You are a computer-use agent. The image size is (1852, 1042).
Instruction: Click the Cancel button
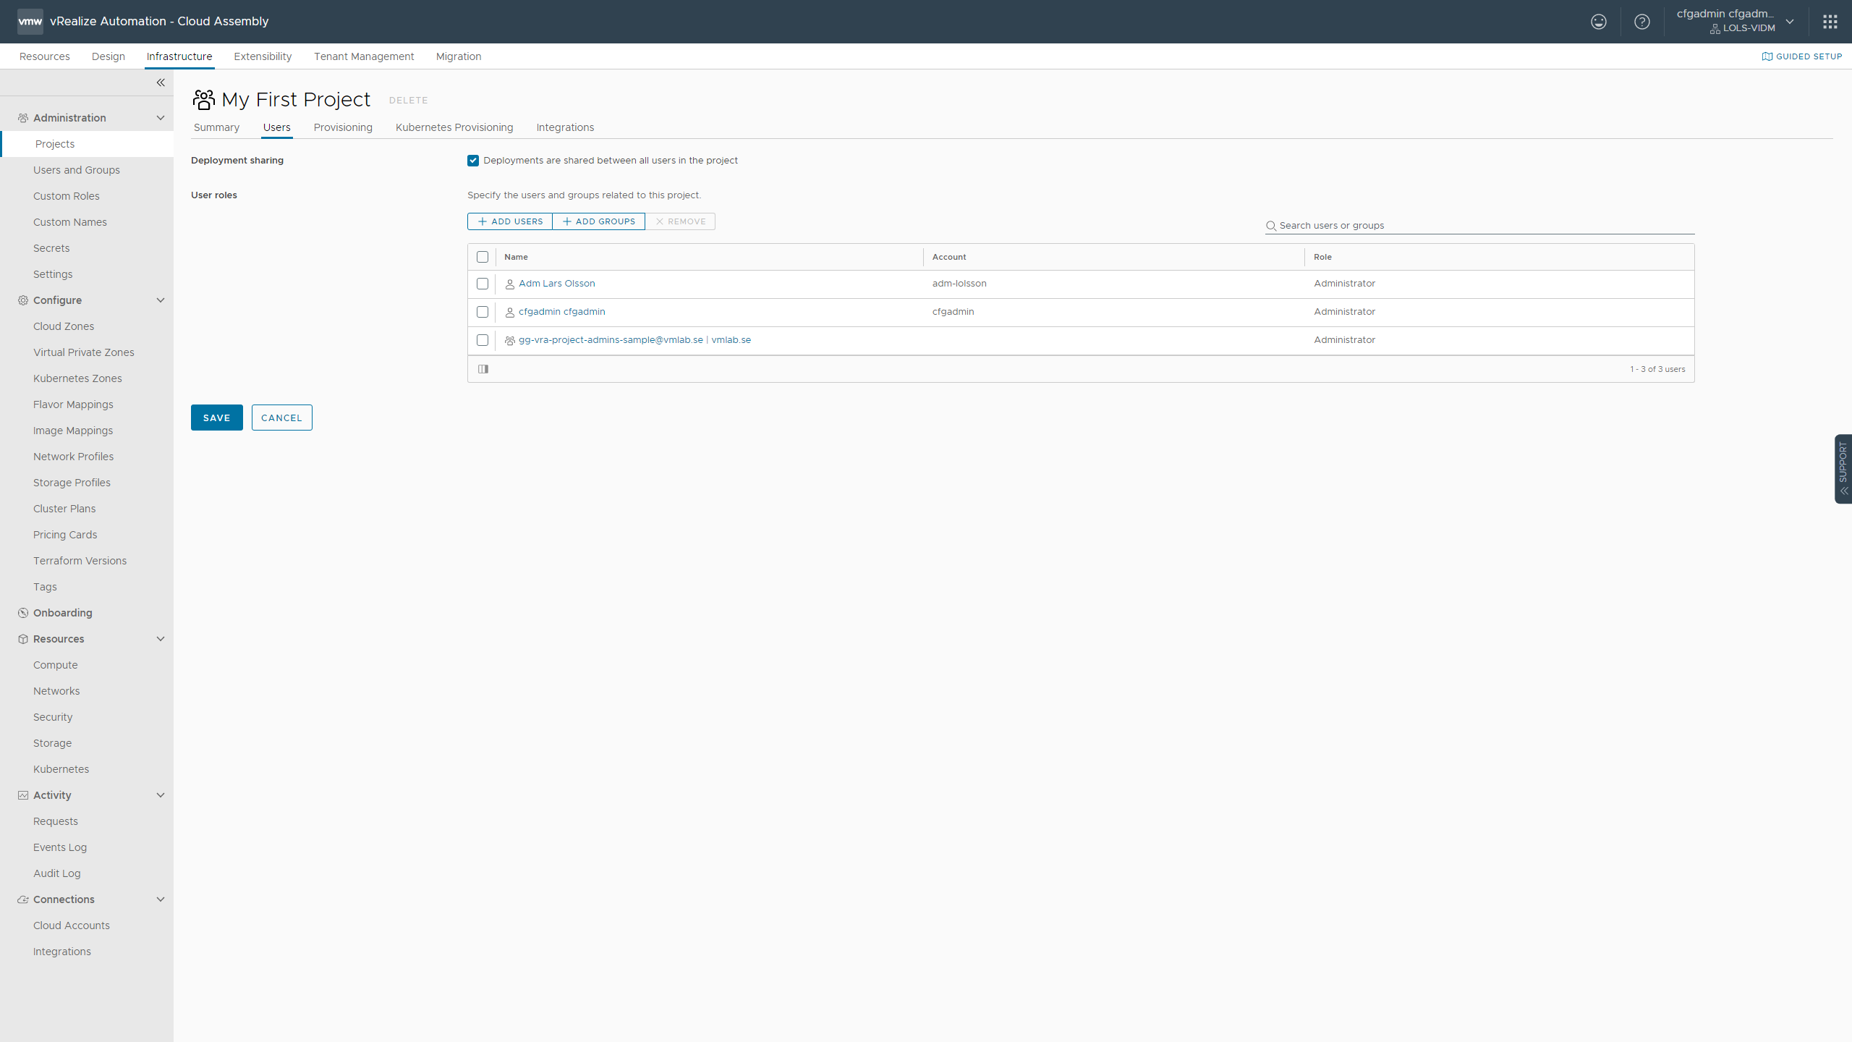282,418
